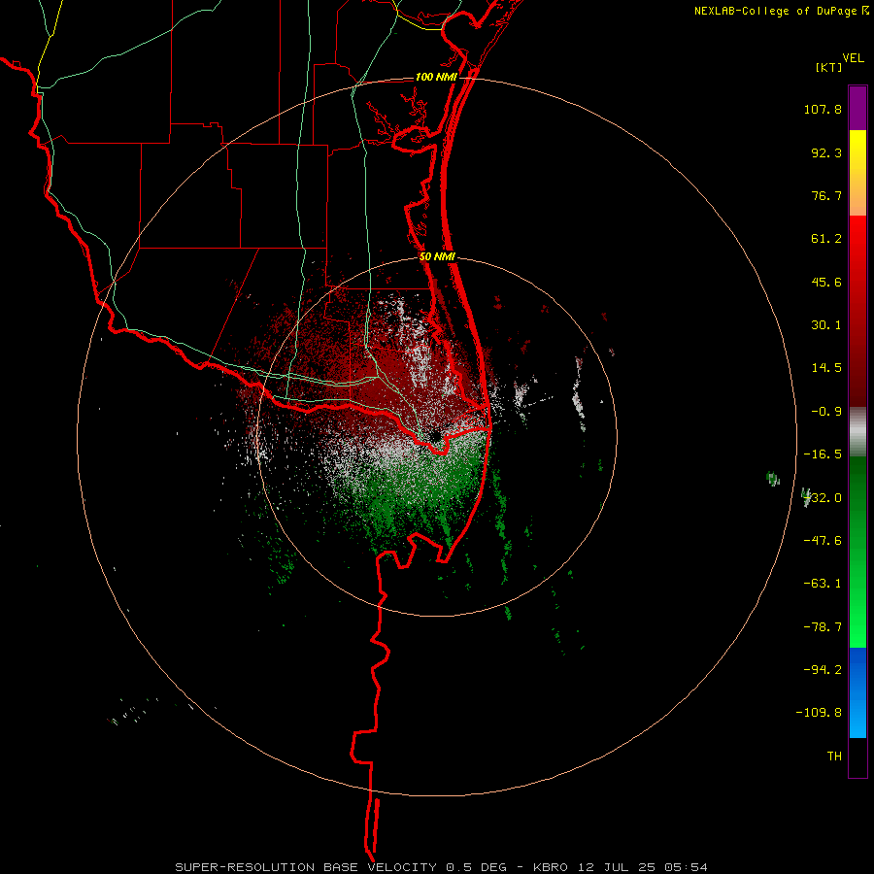This screenshot has width=874, height=874.
Task: Click the 92.3 velocity scale value
Action: click(826, 152)
